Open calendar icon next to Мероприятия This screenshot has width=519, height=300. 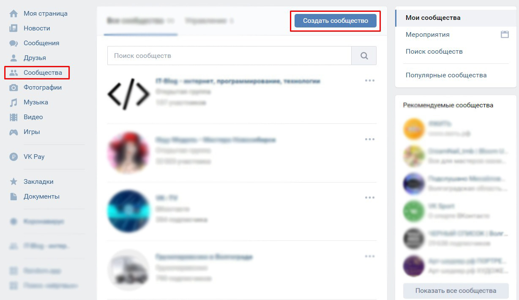coord(505,35)
